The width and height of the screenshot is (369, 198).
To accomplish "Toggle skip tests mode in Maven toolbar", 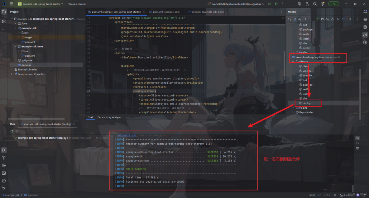I will pos(332,19).
